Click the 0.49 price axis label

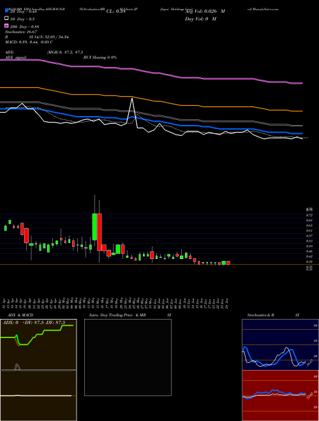(x=309, y=246)
